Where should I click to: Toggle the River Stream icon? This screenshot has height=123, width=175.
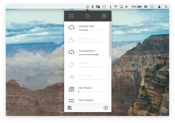tap(71, 100)
